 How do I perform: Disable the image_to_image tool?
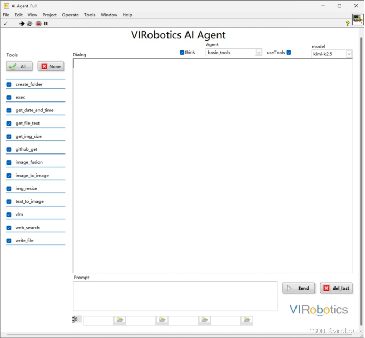(x=9, y=176)
